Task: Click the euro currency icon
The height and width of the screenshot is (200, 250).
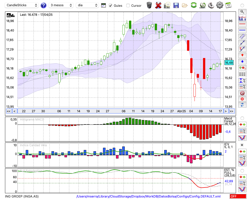Action: (x=211, y=5)
